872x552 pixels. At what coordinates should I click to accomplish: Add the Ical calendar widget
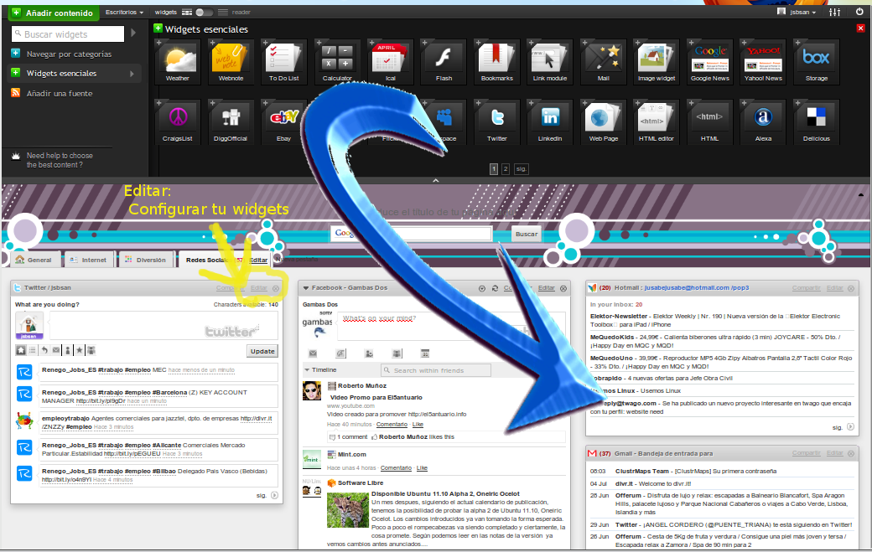coord(391,62)
